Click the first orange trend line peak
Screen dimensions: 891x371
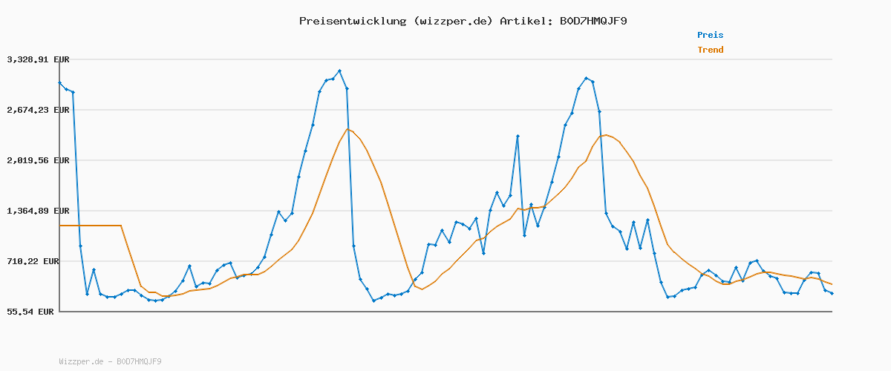click(x=347, y=129)
